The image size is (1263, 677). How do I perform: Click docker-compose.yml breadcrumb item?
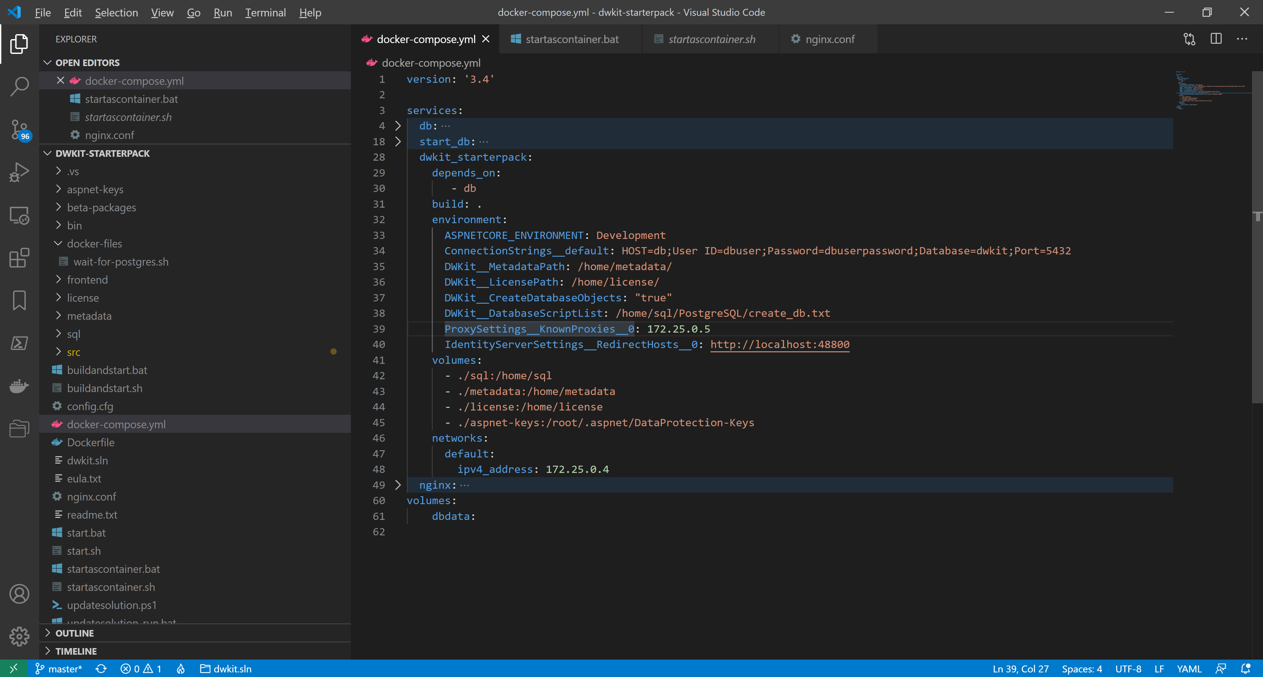coord(431,63)
